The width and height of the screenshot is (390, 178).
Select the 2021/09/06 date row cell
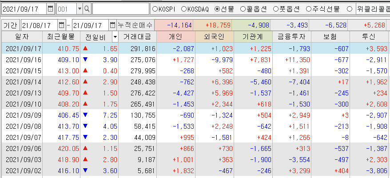click(22, 149)
